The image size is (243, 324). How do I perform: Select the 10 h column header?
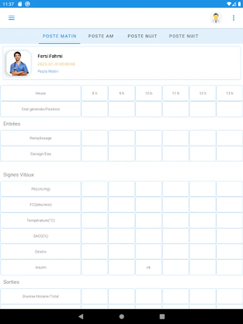tap(149, 93)
